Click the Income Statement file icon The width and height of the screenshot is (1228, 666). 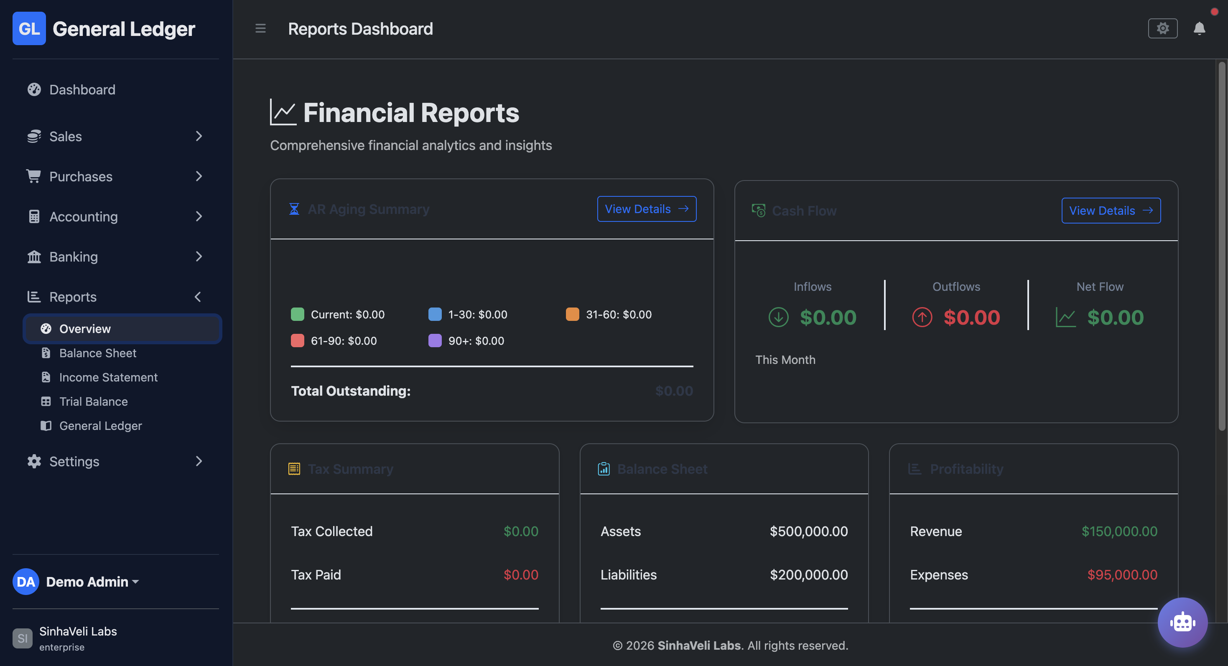click(46, 377)
